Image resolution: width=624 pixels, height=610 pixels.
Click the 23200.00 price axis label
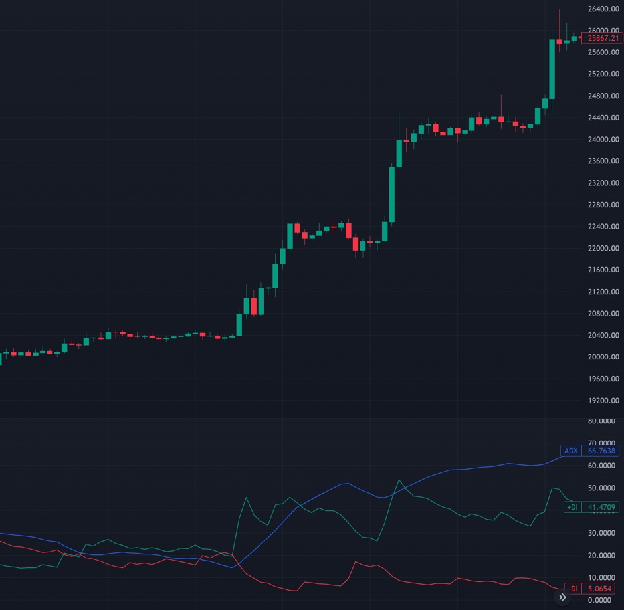(x=603, y=183)
